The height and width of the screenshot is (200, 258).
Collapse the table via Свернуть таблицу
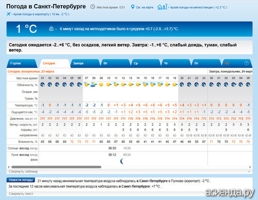(23, 171)
